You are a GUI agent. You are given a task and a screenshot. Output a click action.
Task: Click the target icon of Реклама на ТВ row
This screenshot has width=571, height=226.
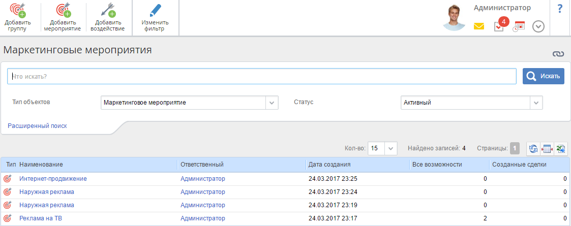tap(8, 218)
